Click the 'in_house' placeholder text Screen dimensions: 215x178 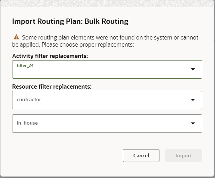[x=27, y=123]
